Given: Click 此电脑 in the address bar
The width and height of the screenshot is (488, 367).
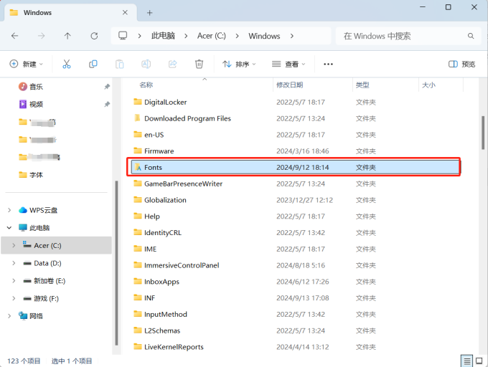Looking at the screenshot, I should [x=163, y=36].
